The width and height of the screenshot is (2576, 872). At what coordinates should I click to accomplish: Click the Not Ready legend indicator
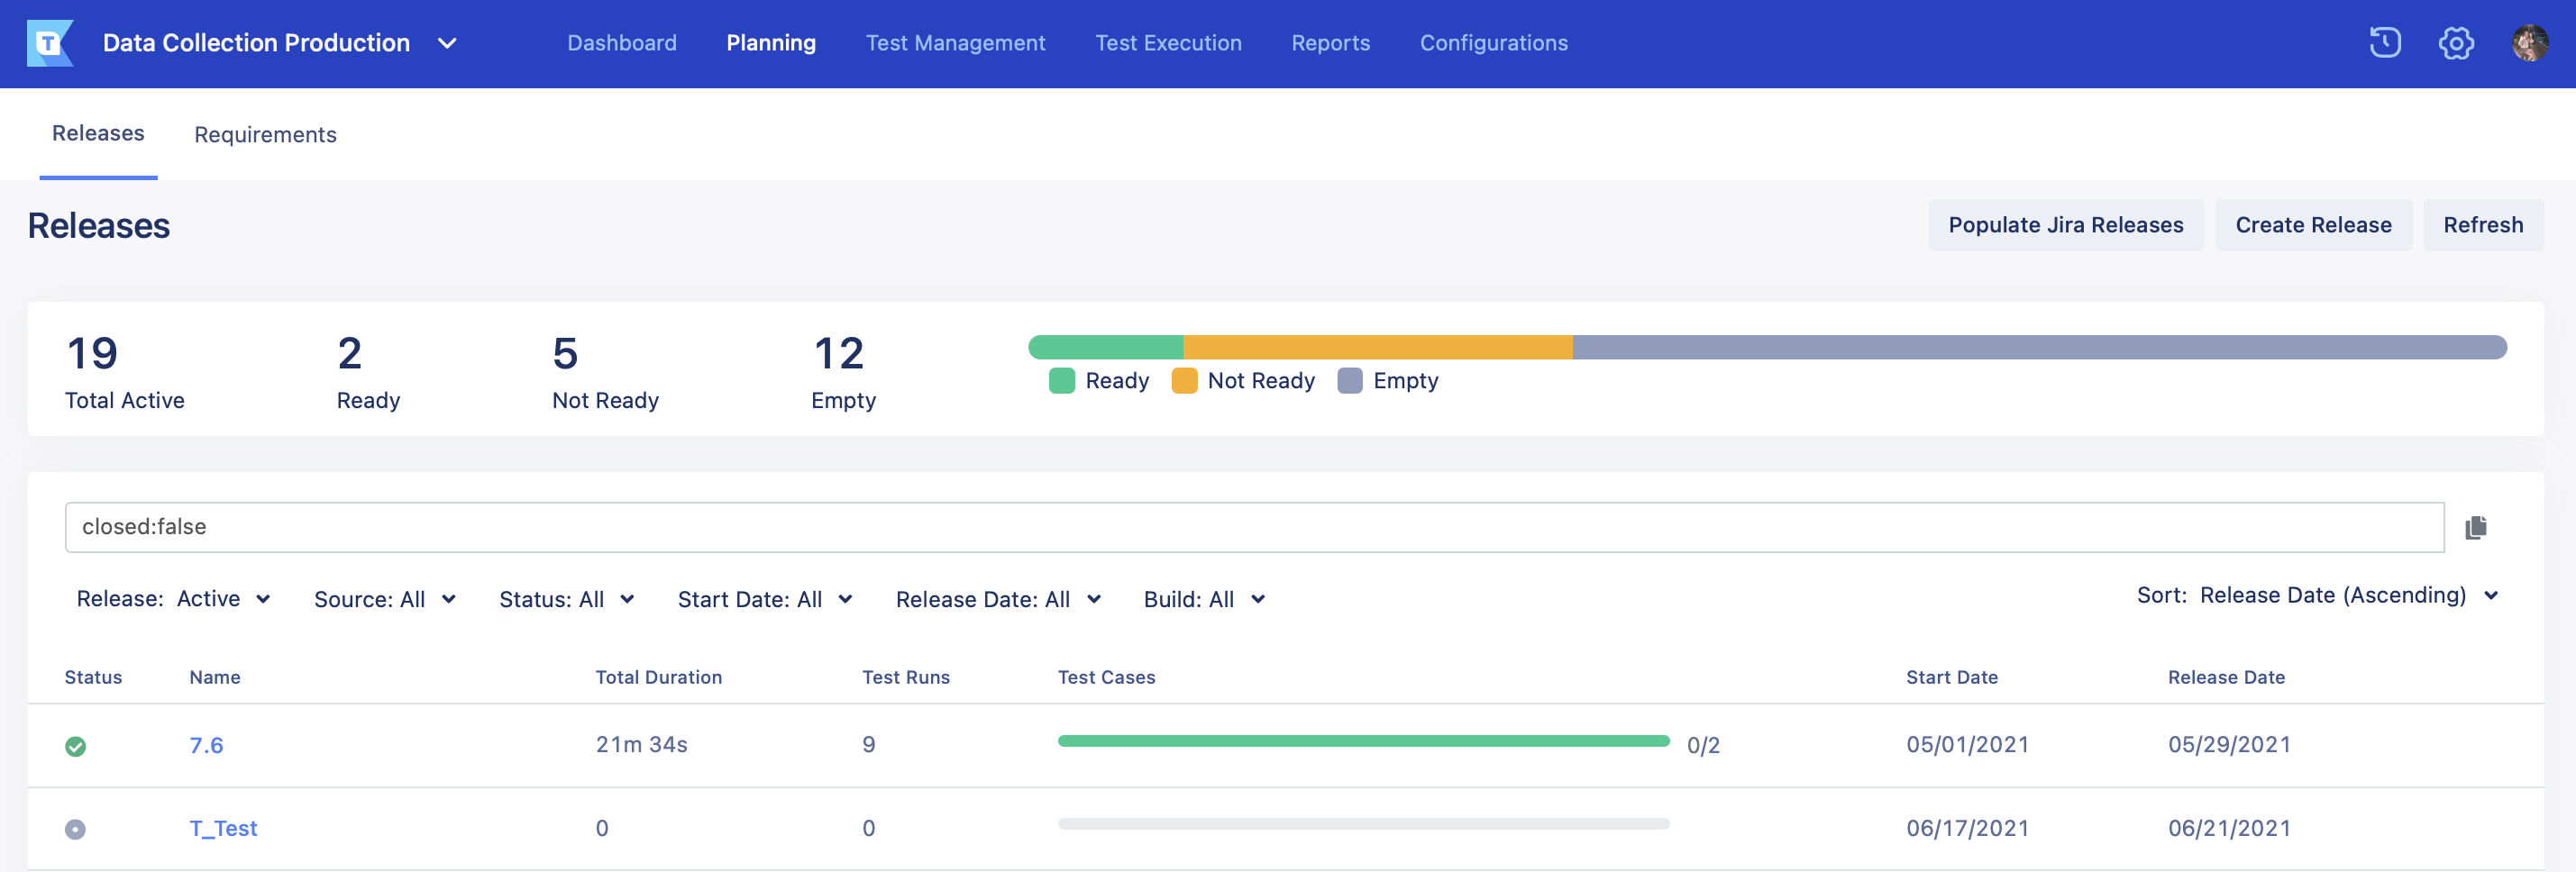click(1184, 380)
